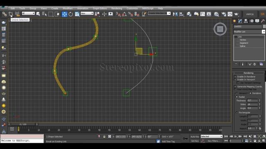Toggle the 3D Snaps icon

(x=118, y=14)
